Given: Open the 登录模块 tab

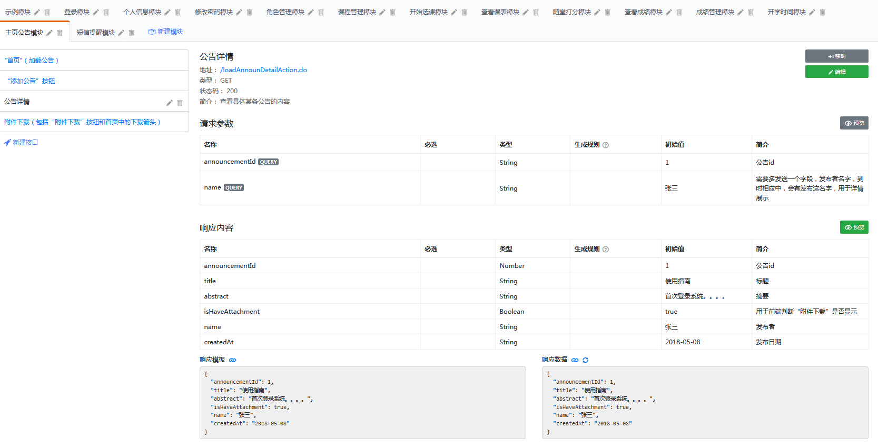Looking at the screenshot, I should (x=77, y=12).
